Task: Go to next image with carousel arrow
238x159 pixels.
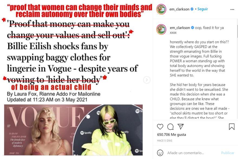Action: point(147,80)
